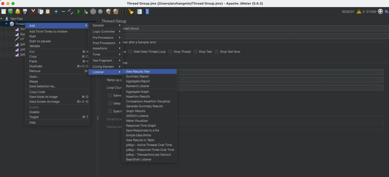
Task: Open log viewer via warning triangle icon
Action: click(x=359, y=12)
